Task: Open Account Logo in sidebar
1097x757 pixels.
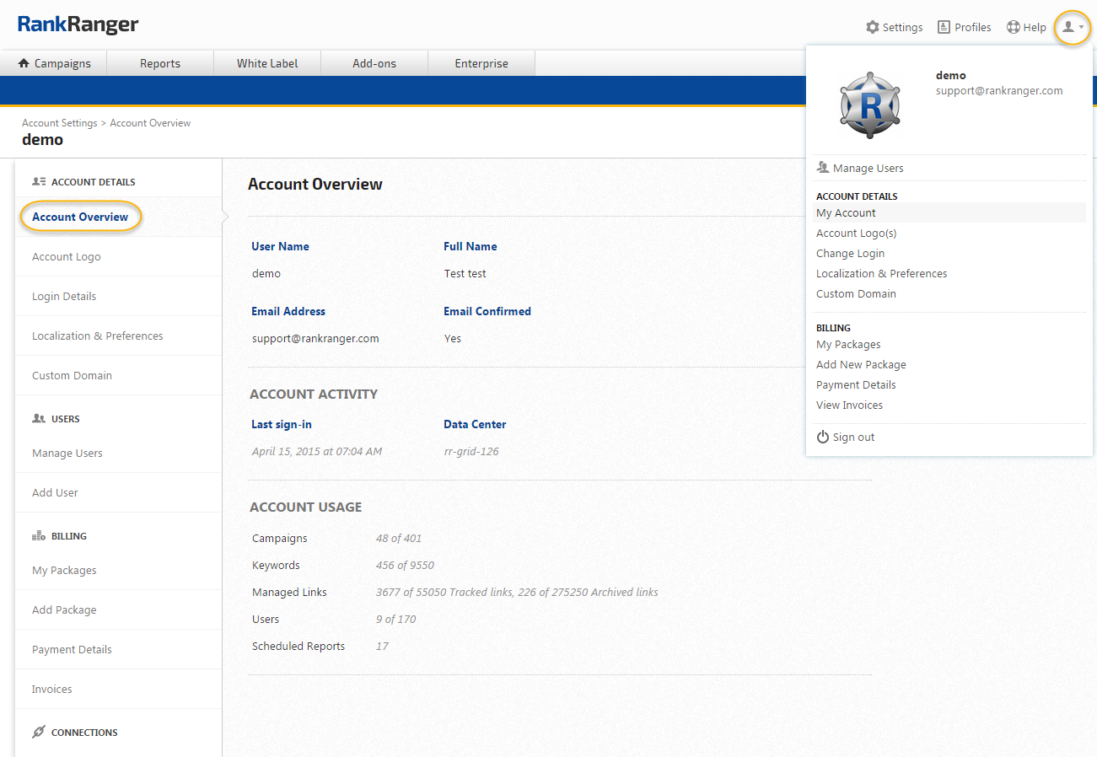Action: click(66, 256)
